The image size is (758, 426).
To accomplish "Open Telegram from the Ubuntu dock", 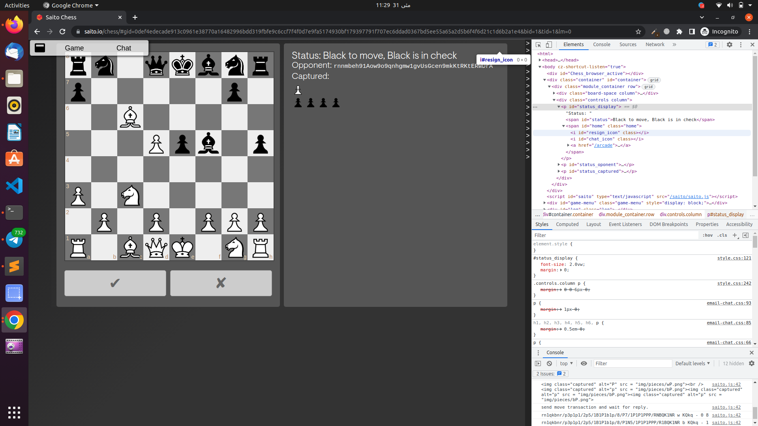I will tap(14, 239).
